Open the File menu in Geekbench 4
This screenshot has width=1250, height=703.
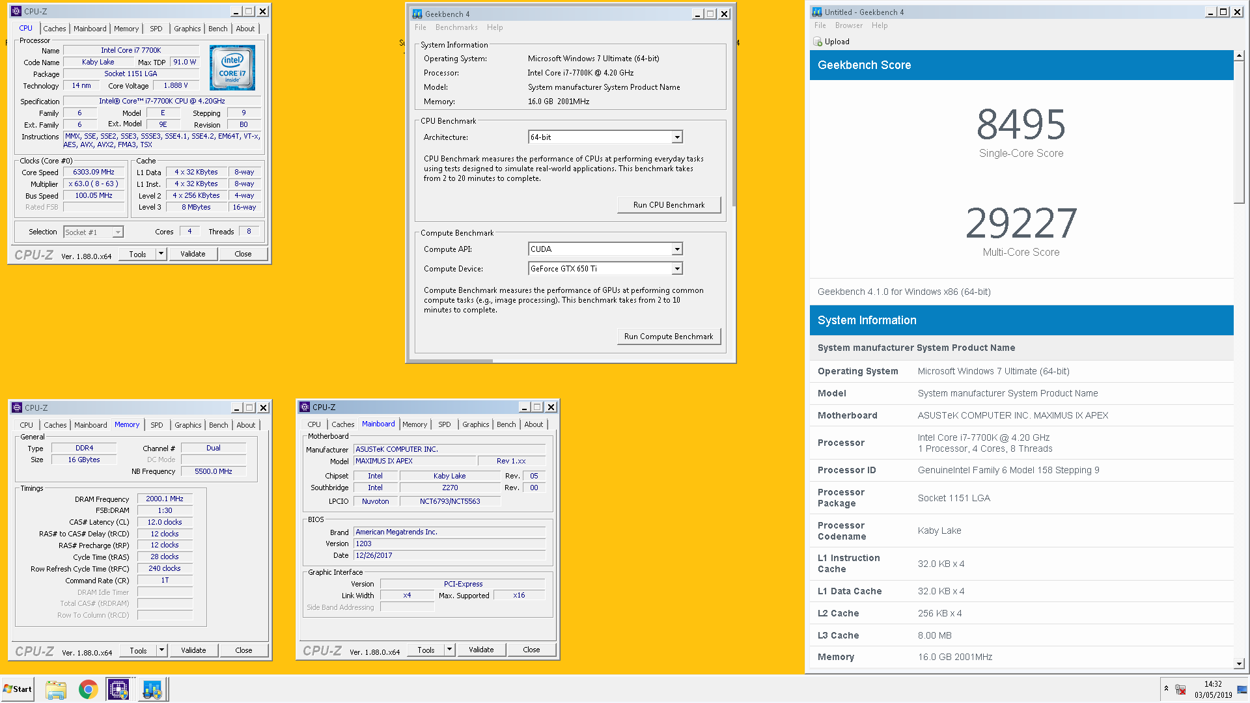click(x=421, y=27)
